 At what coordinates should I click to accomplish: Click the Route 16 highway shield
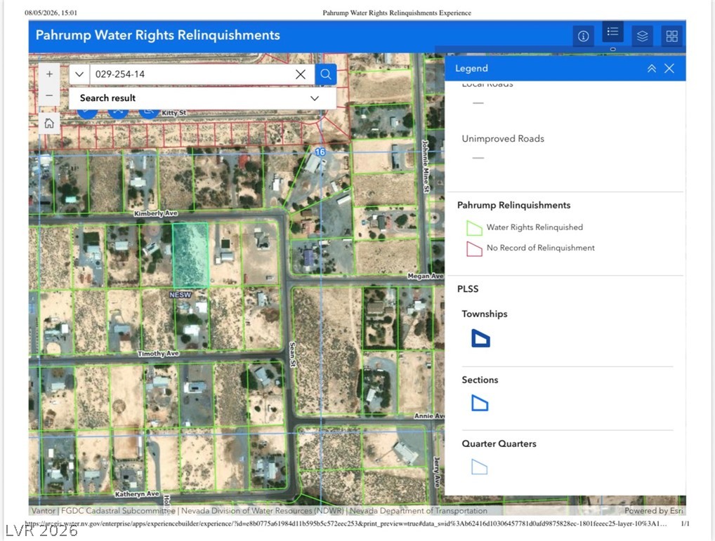(320, 152)
